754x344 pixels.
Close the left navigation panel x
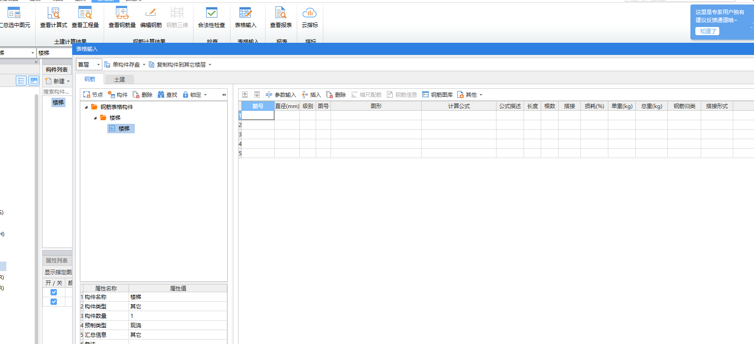click(36, 62)
